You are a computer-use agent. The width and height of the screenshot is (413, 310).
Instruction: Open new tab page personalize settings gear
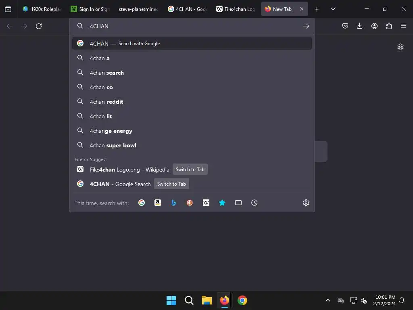pyautogui.click(x=400, y=47)
